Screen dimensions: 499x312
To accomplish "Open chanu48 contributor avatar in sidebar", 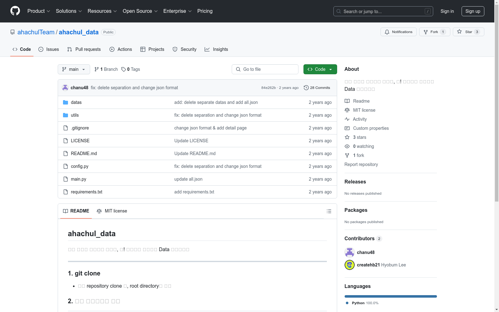I will (350, 252).
